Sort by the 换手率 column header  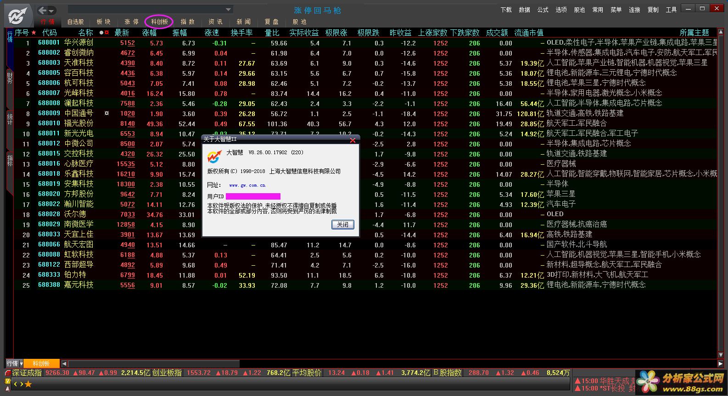[241, 33]
